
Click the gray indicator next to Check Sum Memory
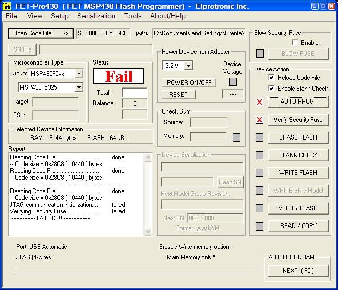[236, 137]
